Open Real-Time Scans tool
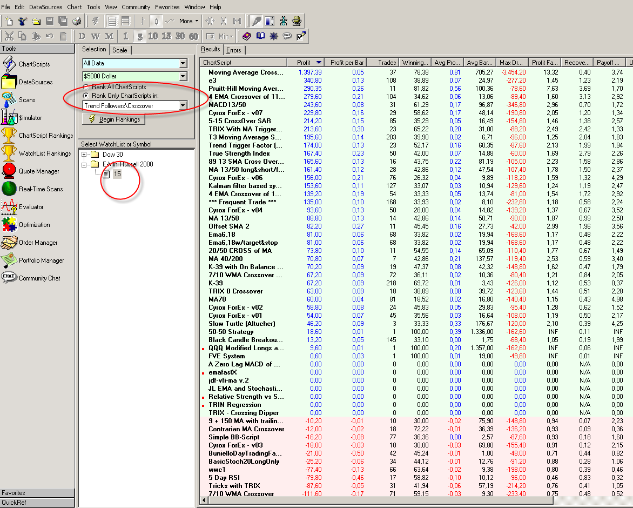 (x=32, y=189)
